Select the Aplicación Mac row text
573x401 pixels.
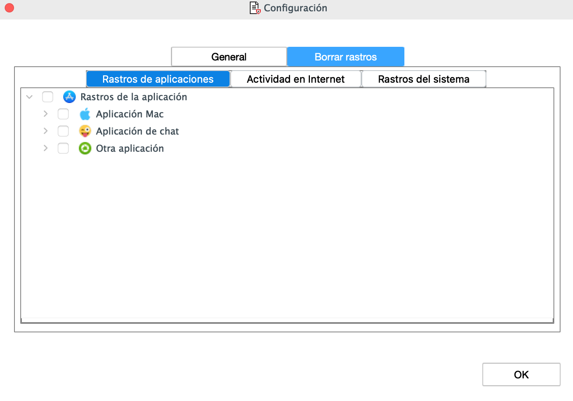pyautogui.click(x=130, y=114)
